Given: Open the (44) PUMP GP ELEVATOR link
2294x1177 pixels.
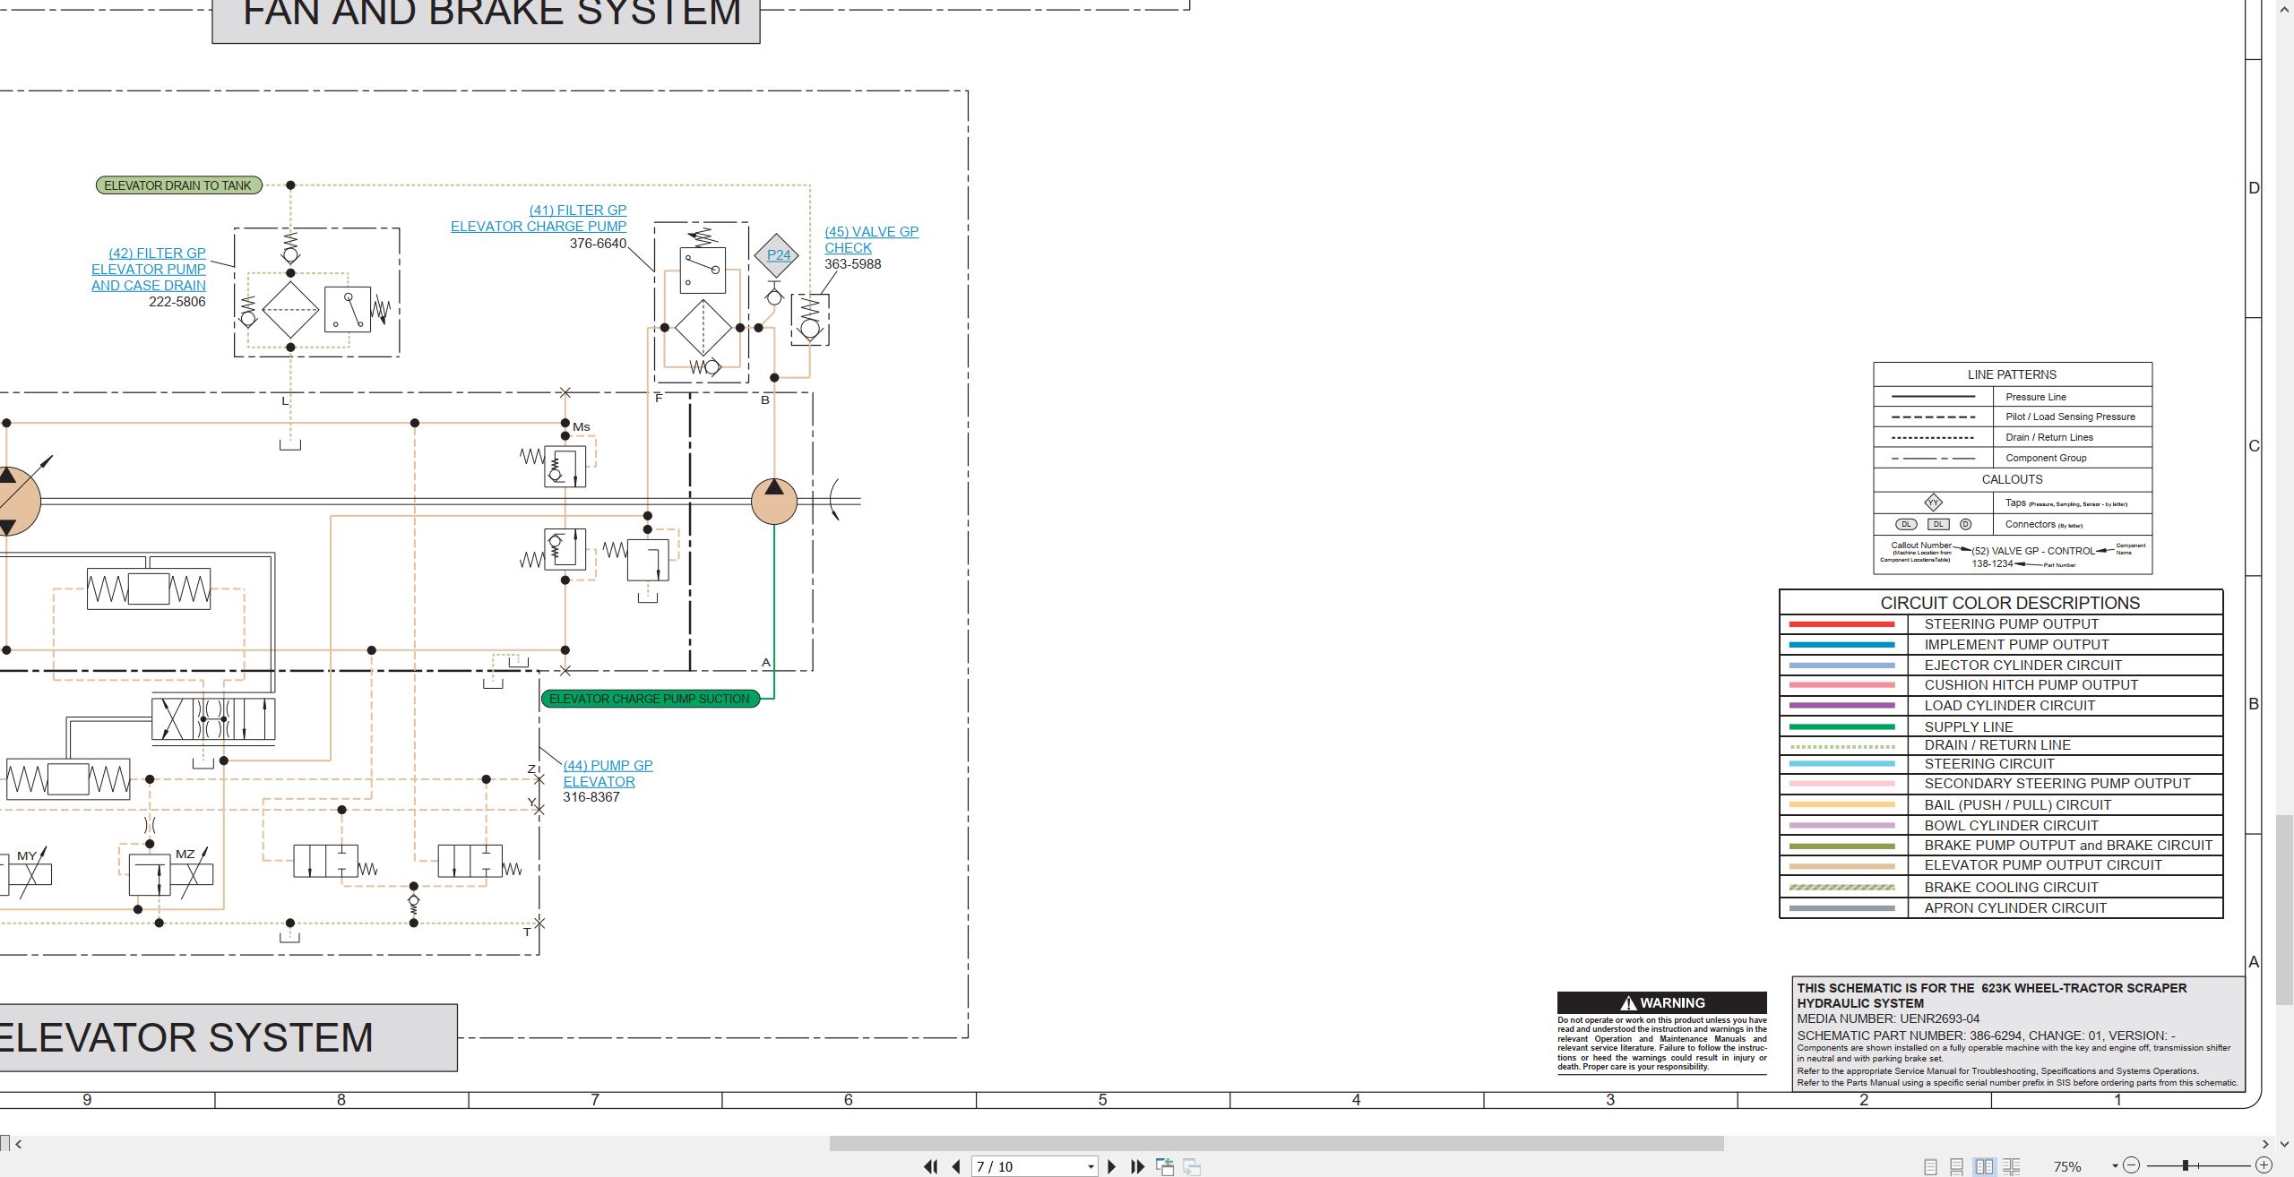Looking at the screenshot, I should click(608, 773).
